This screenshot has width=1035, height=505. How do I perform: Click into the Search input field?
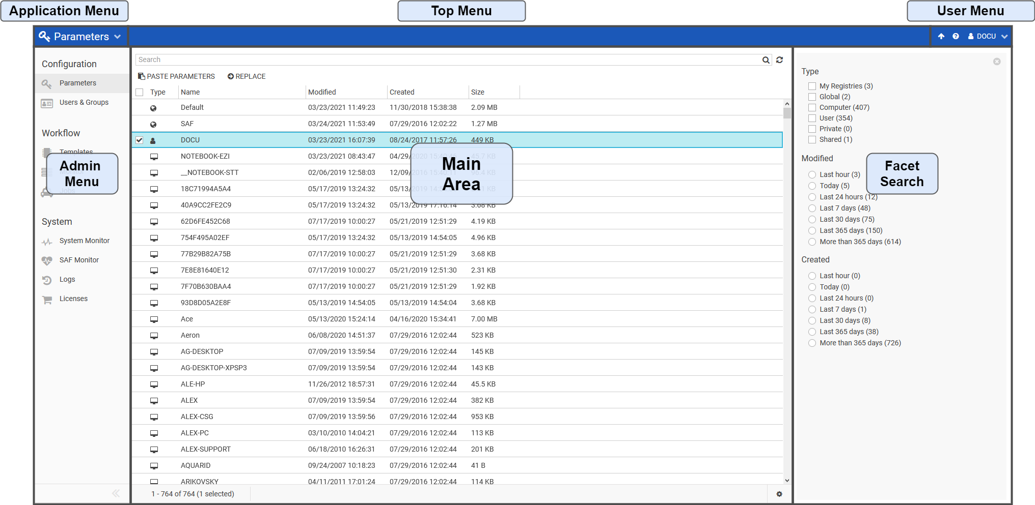[x=448, y=60]
